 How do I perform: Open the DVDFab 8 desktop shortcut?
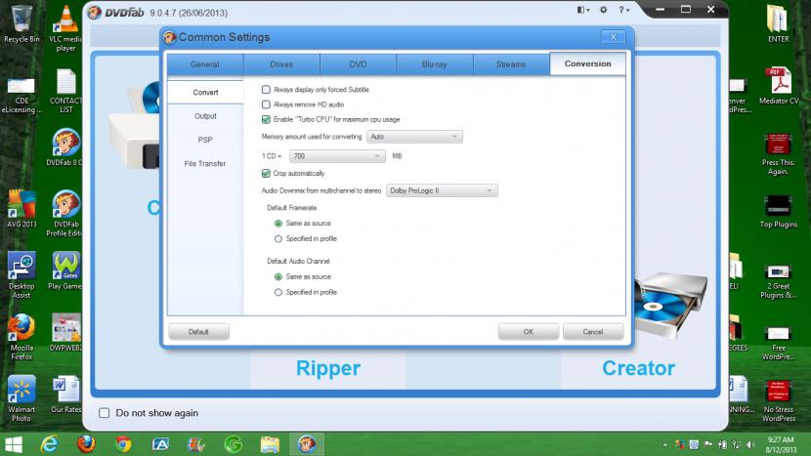click(x=65, y=147)
